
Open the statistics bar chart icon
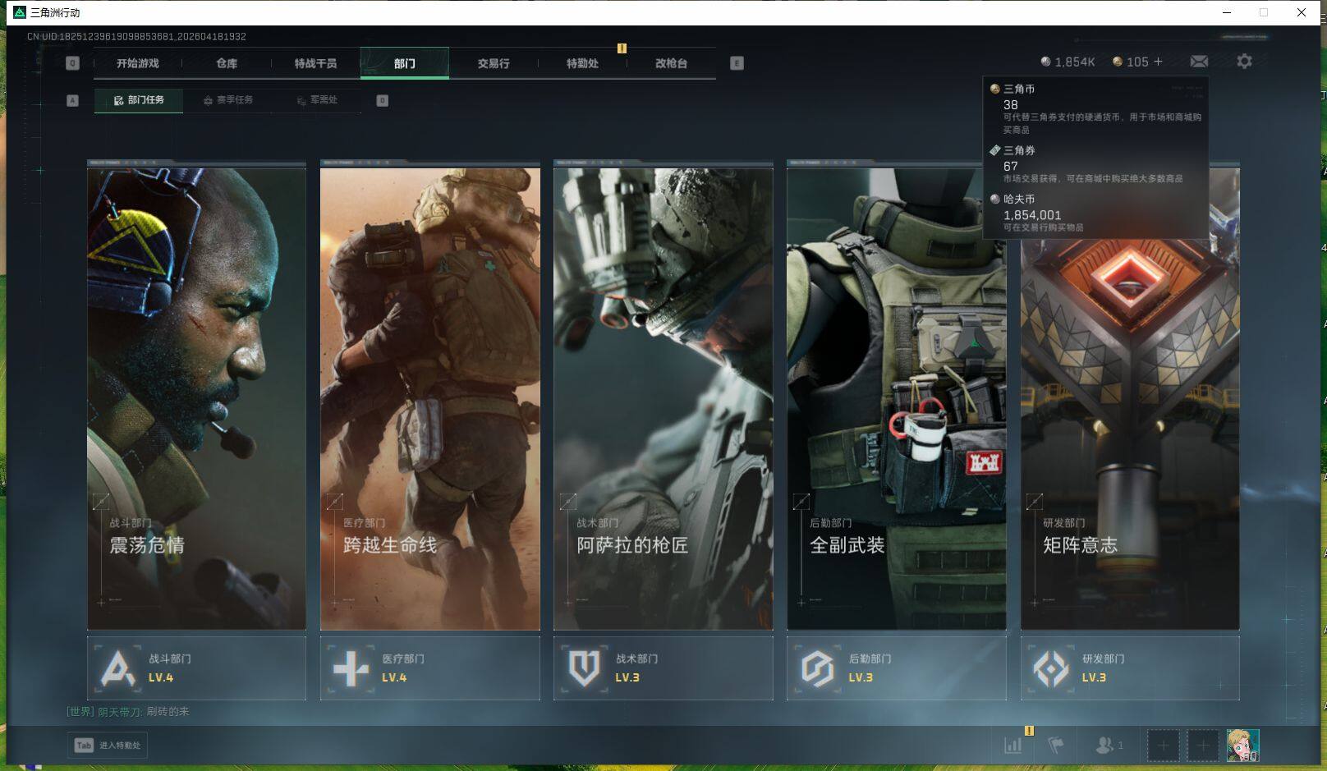[x=1013, y=746]
